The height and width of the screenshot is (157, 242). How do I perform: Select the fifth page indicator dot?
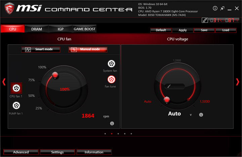pyautogui.click(x=131, y=134)
